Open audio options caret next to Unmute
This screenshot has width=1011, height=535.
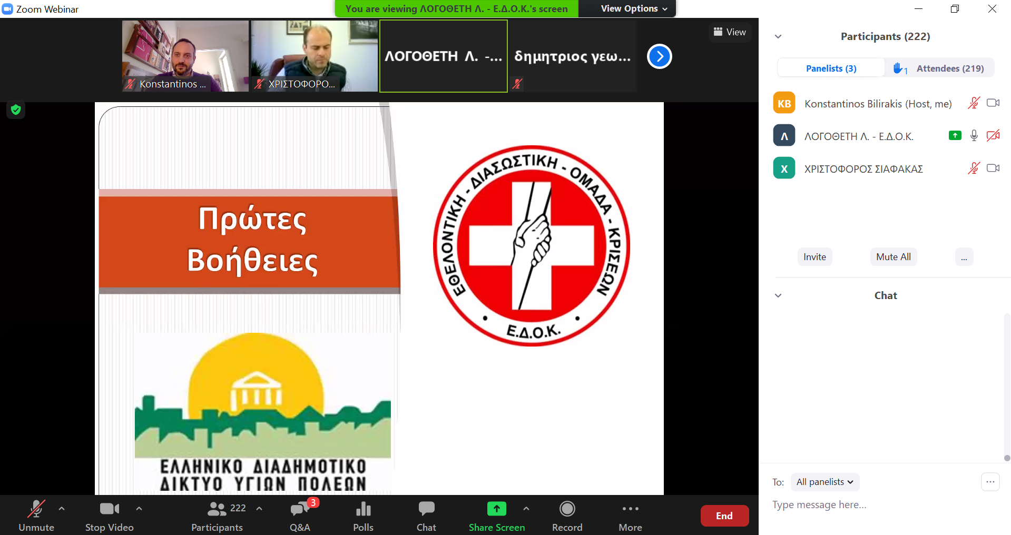(x=62, y=509)
